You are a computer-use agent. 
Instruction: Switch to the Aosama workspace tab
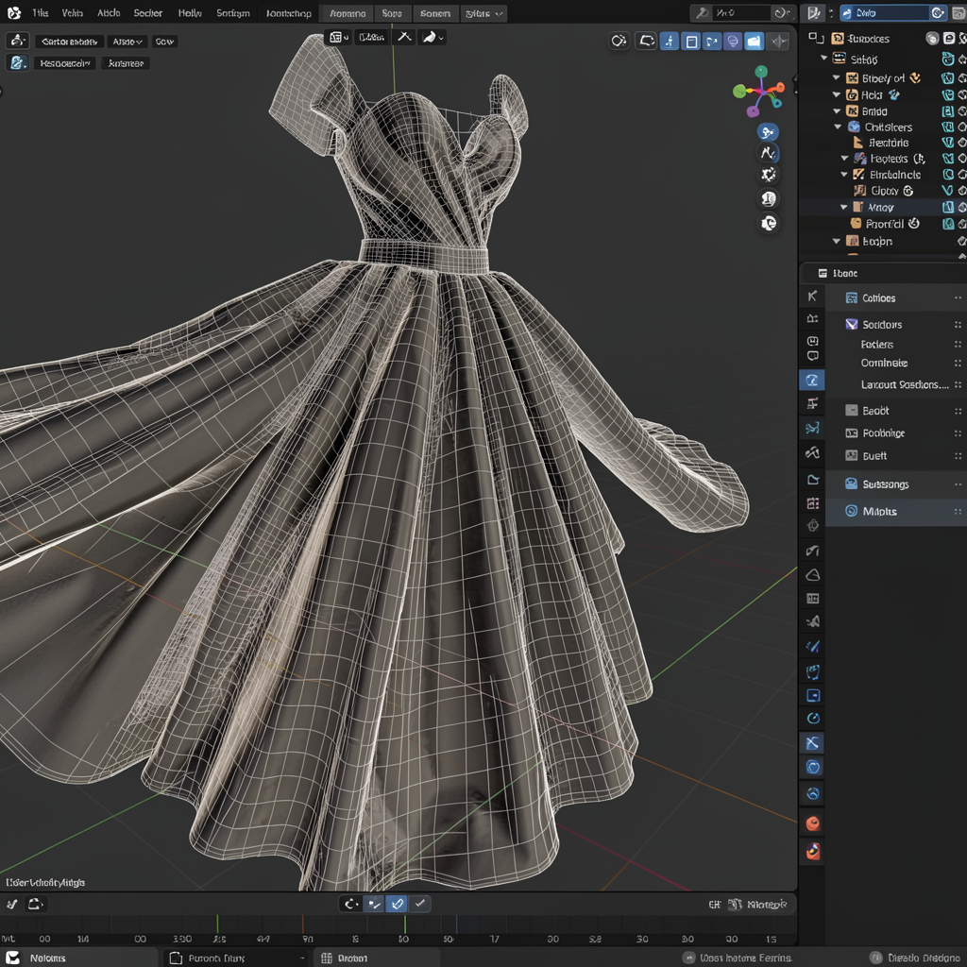pyautogui.click(x=348, y=13)
